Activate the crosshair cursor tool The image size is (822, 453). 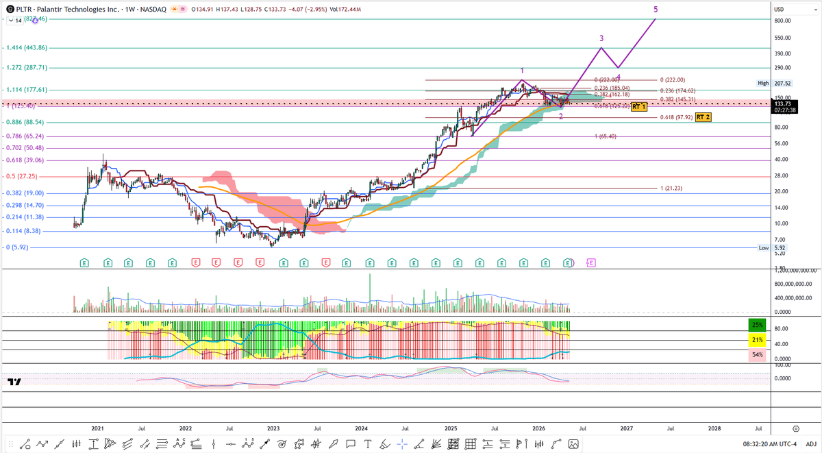click(x=402, y=444)
